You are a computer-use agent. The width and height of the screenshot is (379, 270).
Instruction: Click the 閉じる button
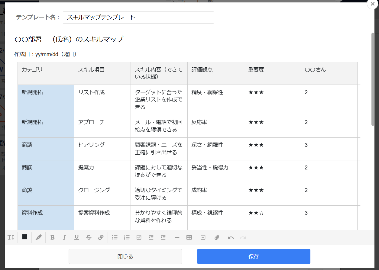[125, 256]
